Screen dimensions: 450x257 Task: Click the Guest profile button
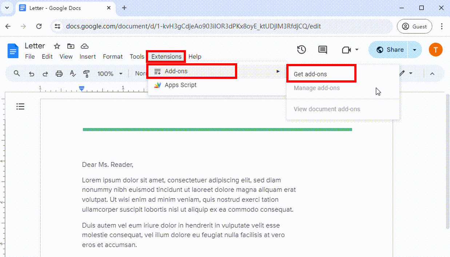point(415,27)
